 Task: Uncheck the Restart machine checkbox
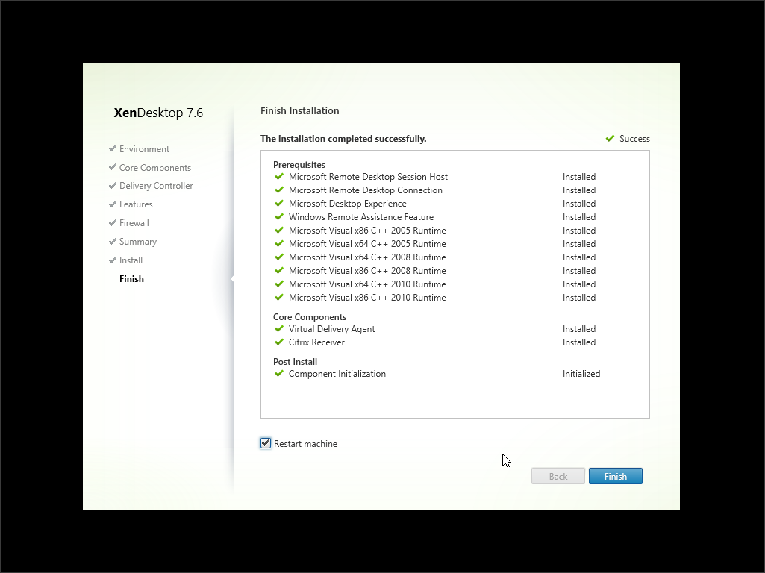[x=266, y=443]
